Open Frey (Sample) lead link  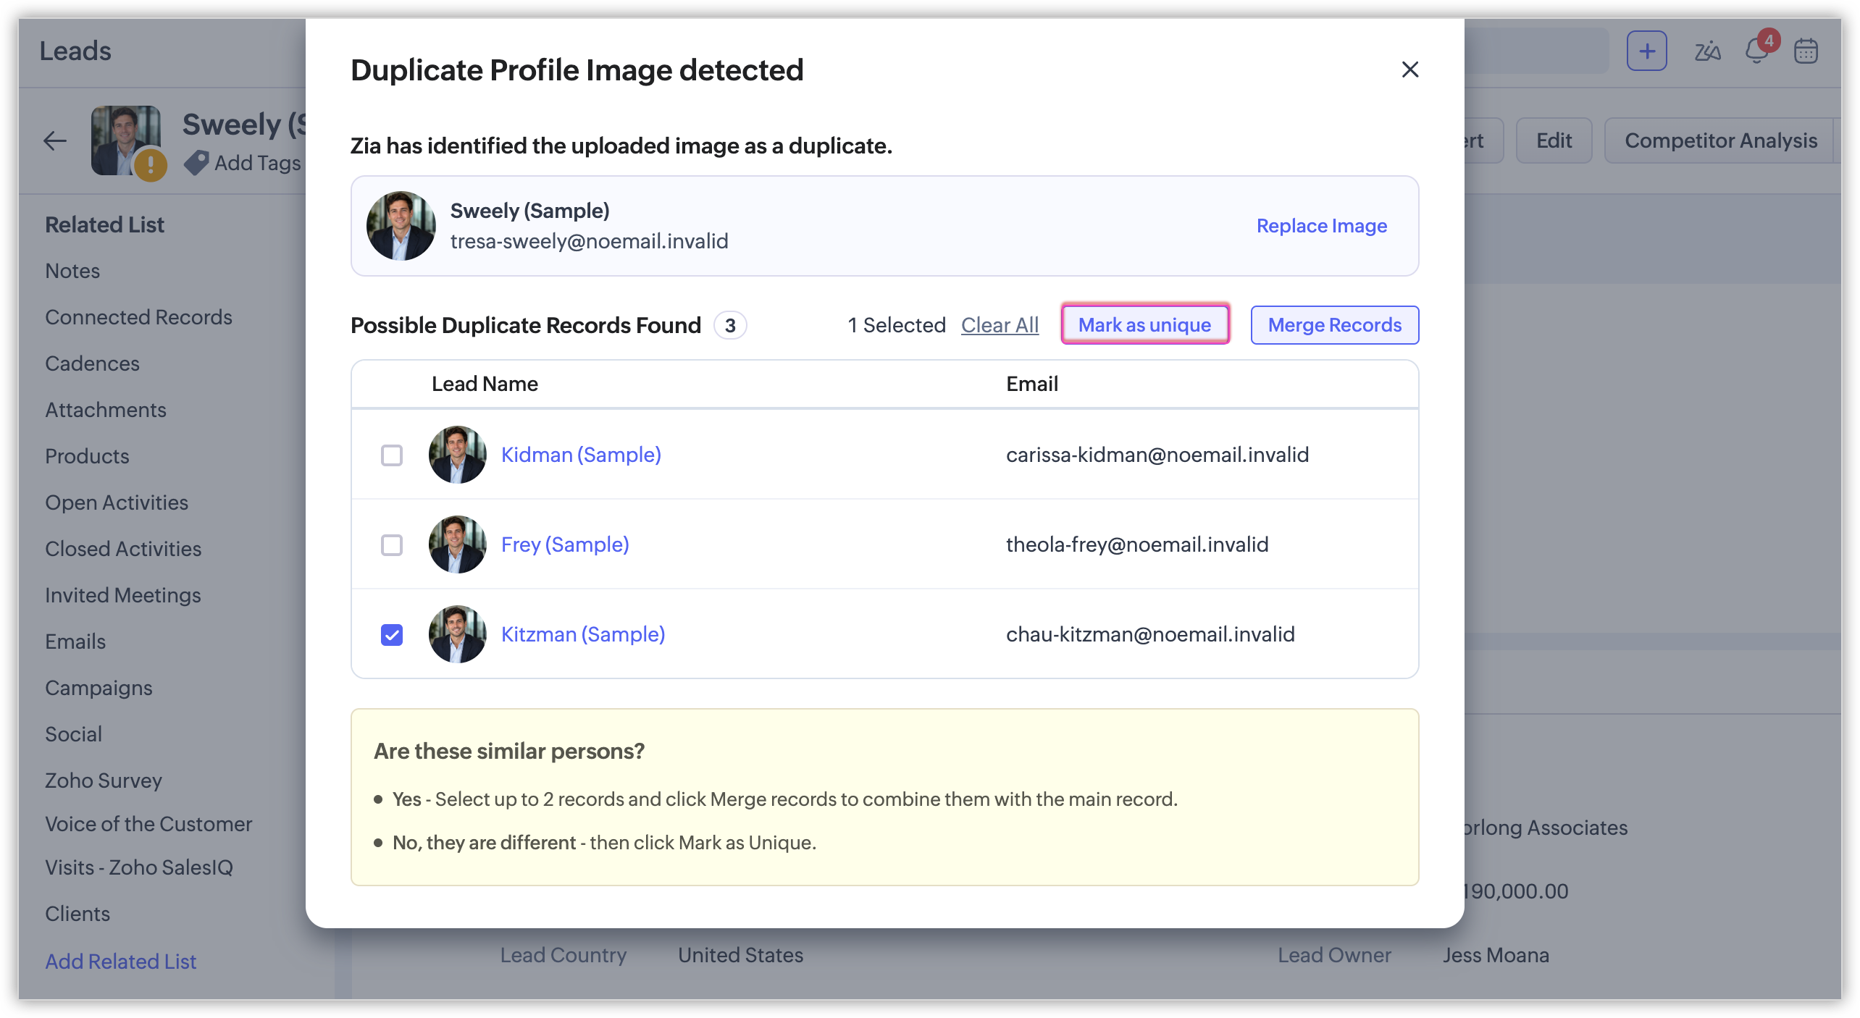click(565, 544)
